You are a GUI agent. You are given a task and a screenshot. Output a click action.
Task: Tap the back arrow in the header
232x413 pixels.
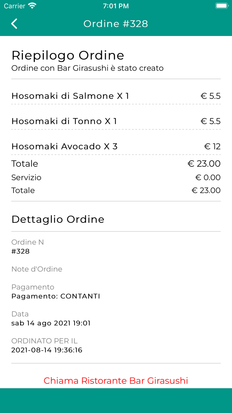click(14, 24)
